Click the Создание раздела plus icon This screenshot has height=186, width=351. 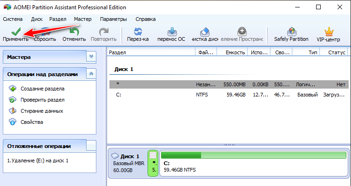tap(13, 89)
